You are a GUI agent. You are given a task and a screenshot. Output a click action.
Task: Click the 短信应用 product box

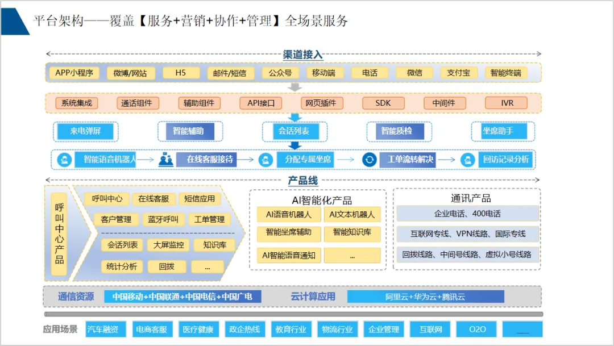pyautogui.click(x=200, y=199)
